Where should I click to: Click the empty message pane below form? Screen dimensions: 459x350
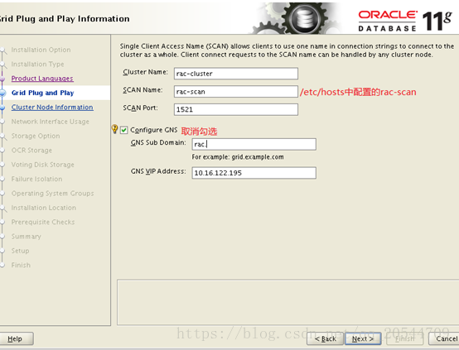(x=287, y=302)
